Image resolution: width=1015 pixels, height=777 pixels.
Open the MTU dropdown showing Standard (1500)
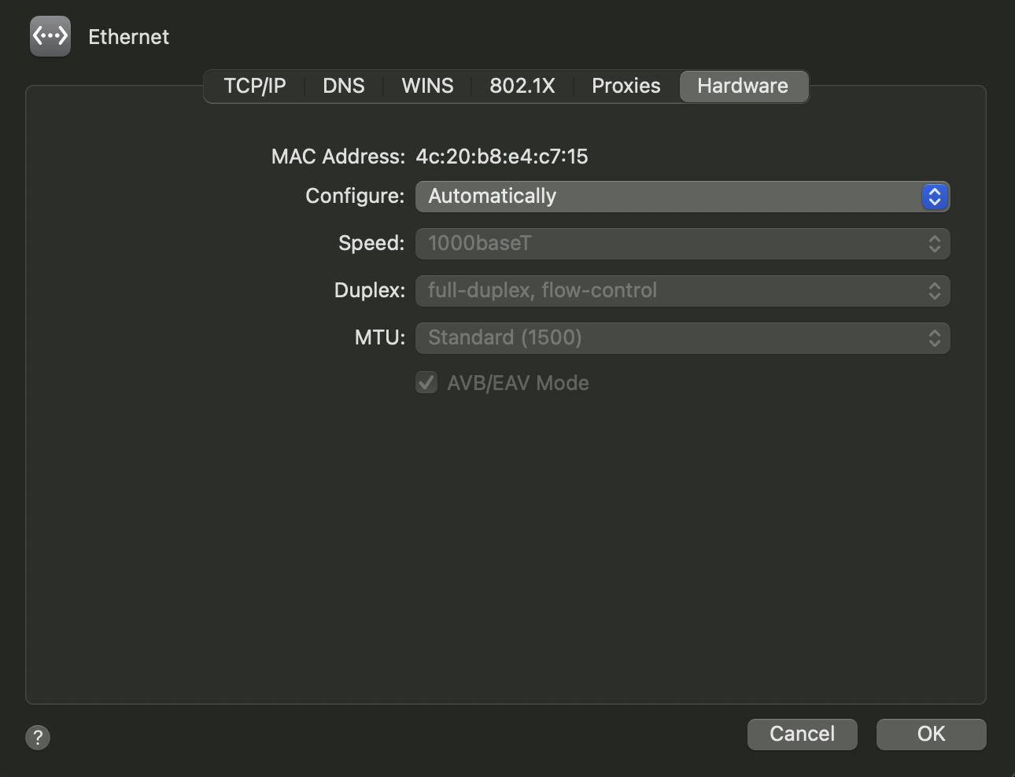682,337
